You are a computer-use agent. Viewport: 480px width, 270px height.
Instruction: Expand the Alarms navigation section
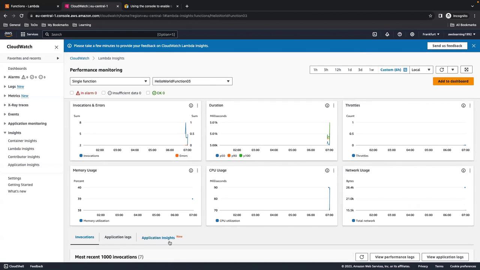(x=5, y=77)
